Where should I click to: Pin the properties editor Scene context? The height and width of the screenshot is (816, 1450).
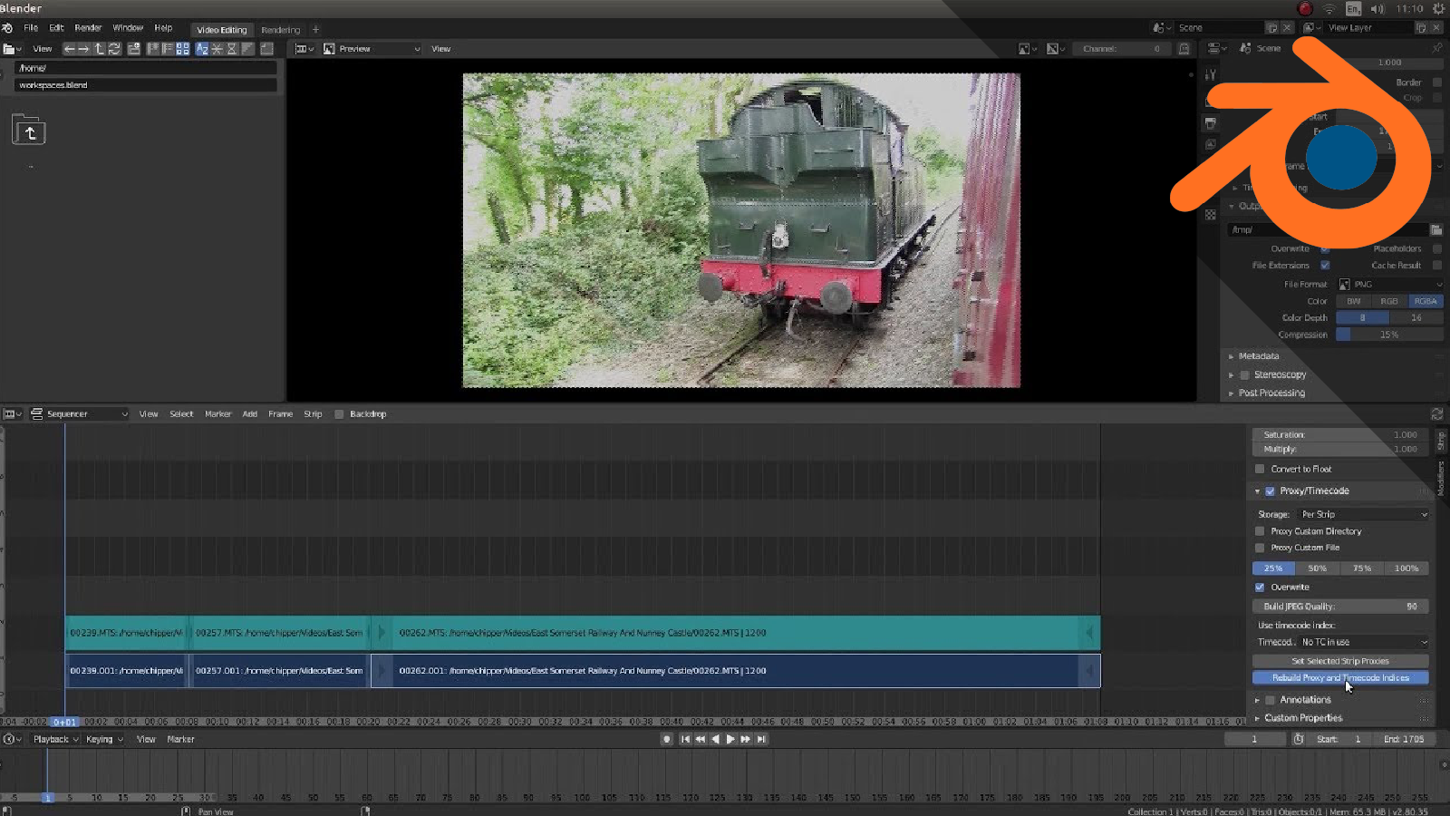1436,48
